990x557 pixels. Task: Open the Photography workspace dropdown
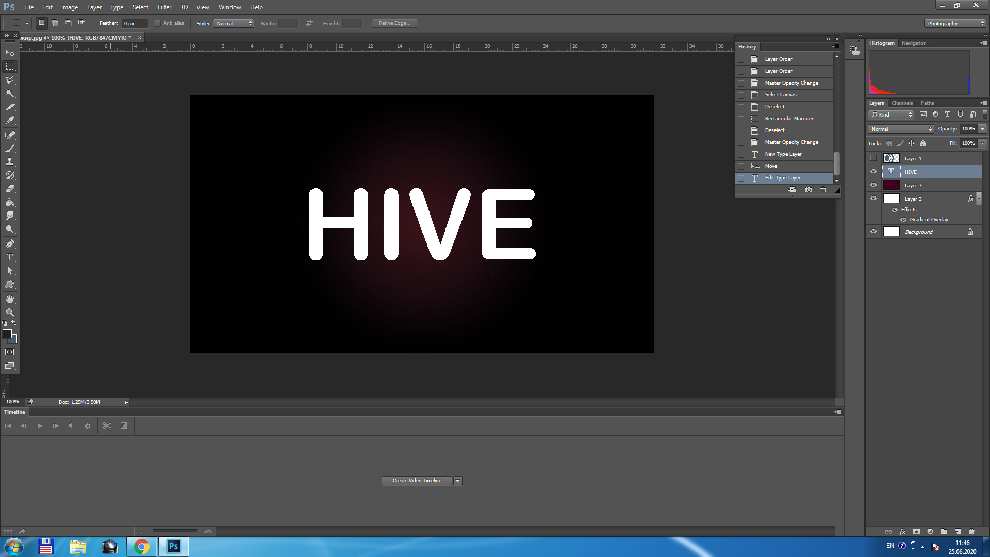[955, 23]
